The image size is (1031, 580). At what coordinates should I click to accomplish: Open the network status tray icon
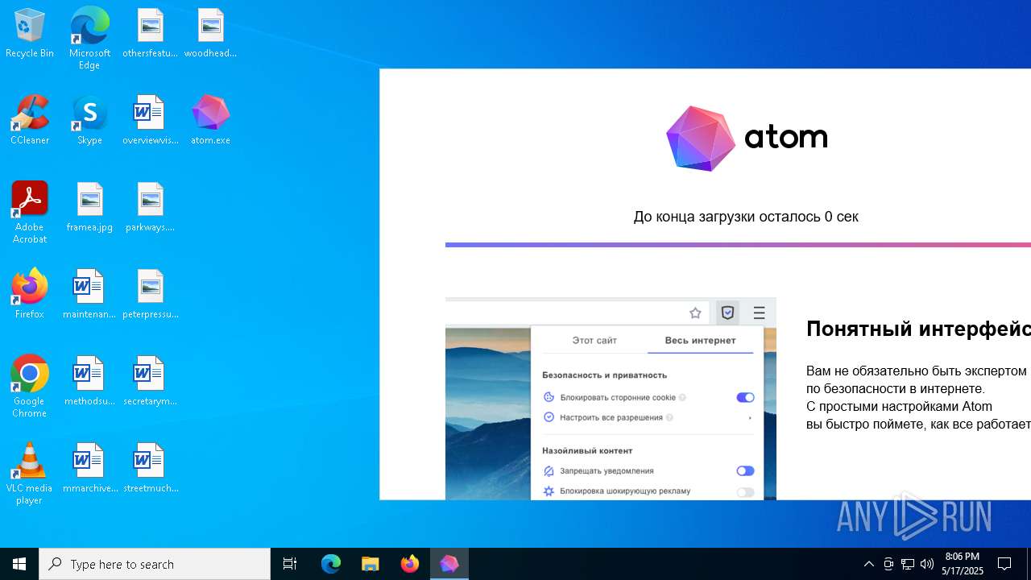click(908, 564)
